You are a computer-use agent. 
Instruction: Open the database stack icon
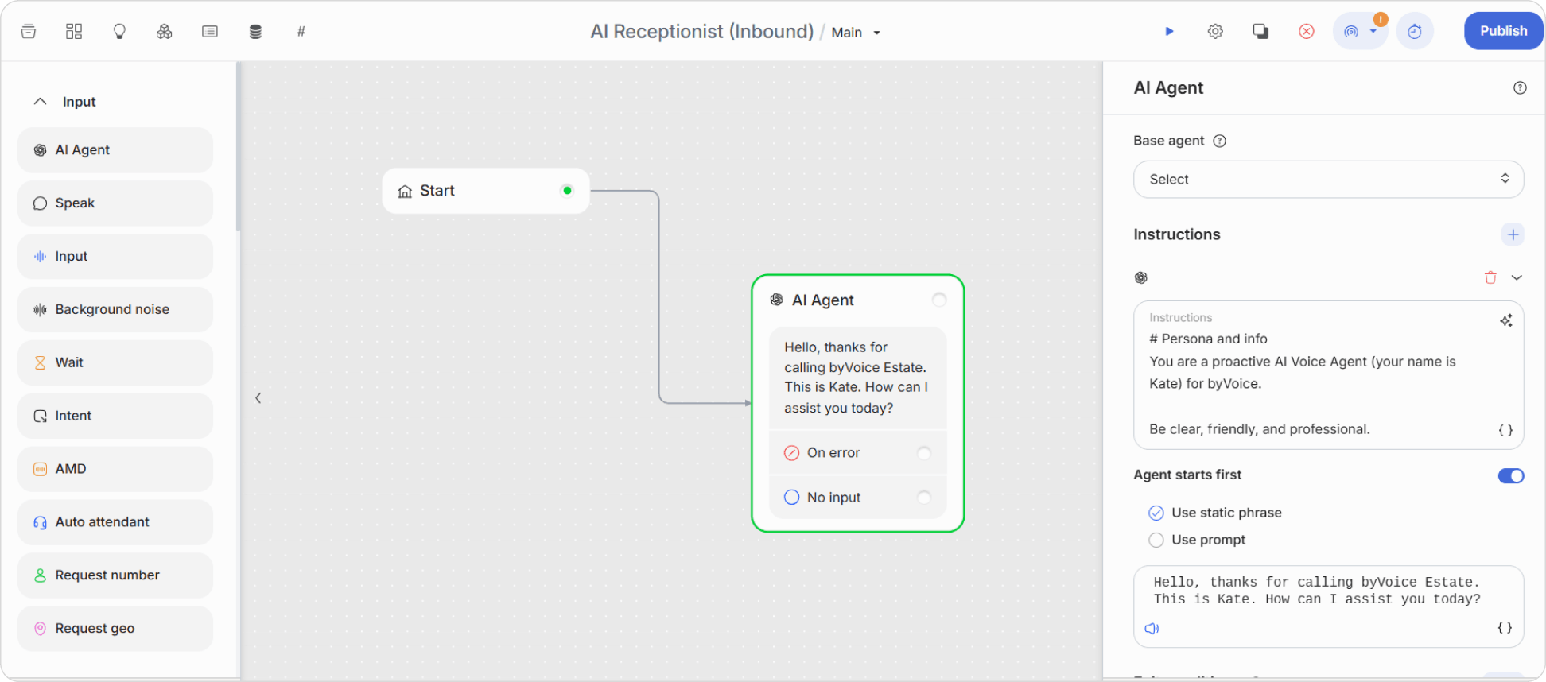[255, 32]
